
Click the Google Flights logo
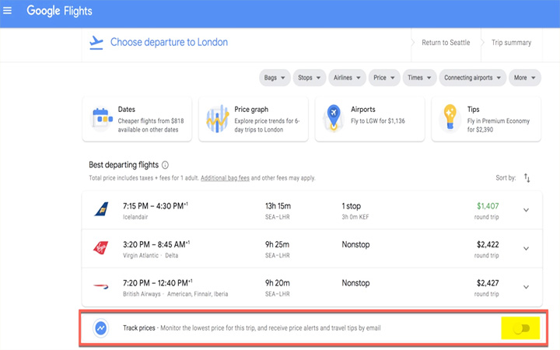[x=59, y=11]
